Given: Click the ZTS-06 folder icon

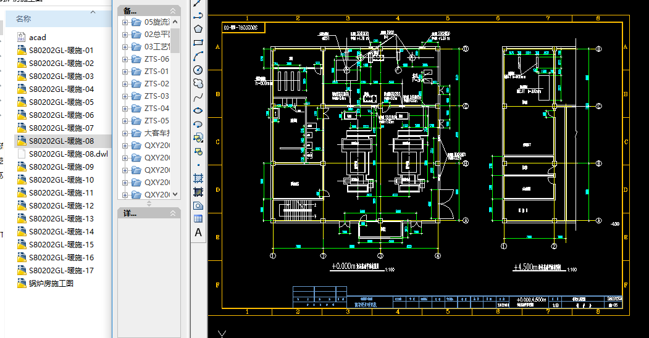Looking at the screenshot, I should (x=136, y=59).
